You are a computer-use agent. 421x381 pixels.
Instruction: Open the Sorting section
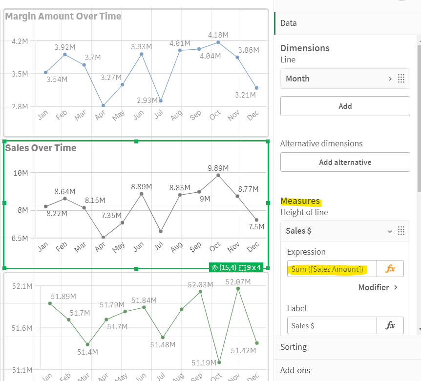[294, 347]
